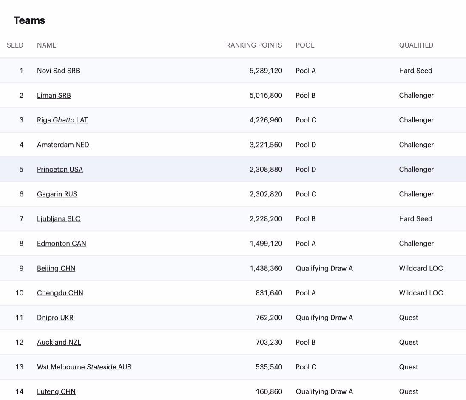466x400 pixels.
Task: Select the Amsterdam NED link
Action: 63,145
